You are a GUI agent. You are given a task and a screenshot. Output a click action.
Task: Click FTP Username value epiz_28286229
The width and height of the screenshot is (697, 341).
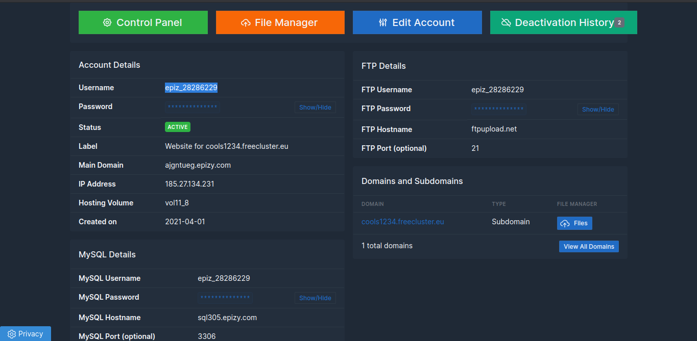[x=497, y=90]
